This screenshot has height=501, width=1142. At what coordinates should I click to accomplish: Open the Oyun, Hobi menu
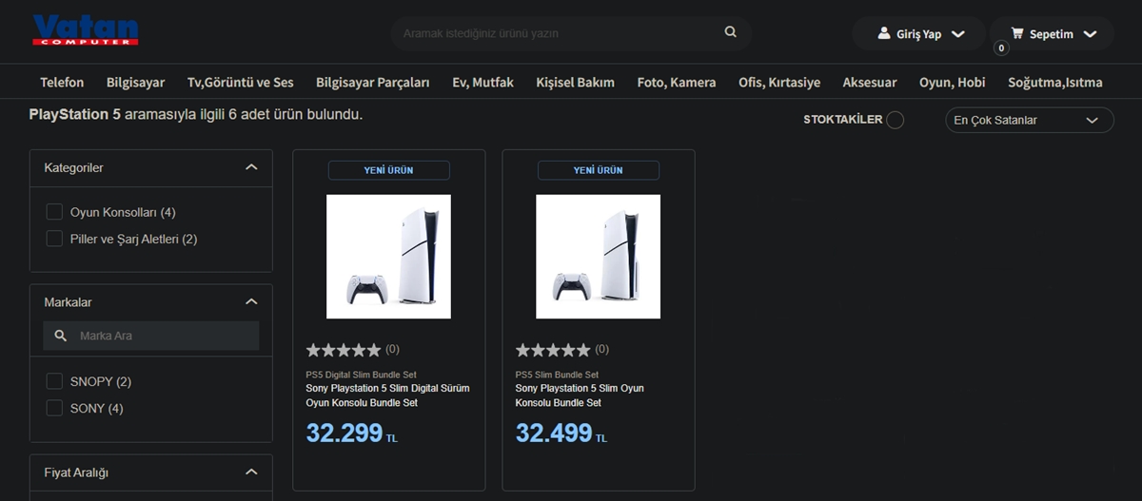coord(953,83)
